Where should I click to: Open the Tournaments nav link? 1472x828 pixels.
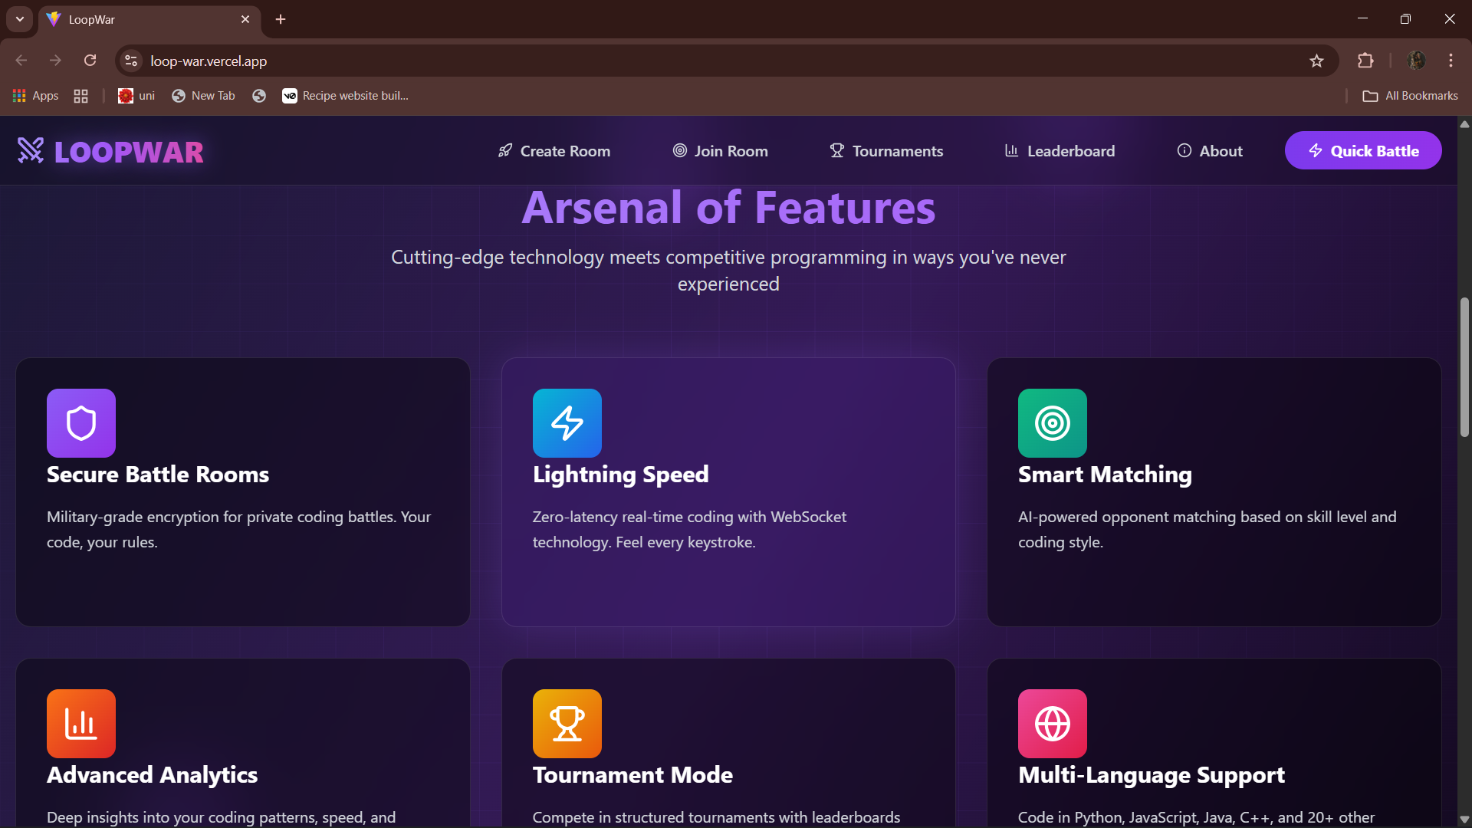point(886,151)
